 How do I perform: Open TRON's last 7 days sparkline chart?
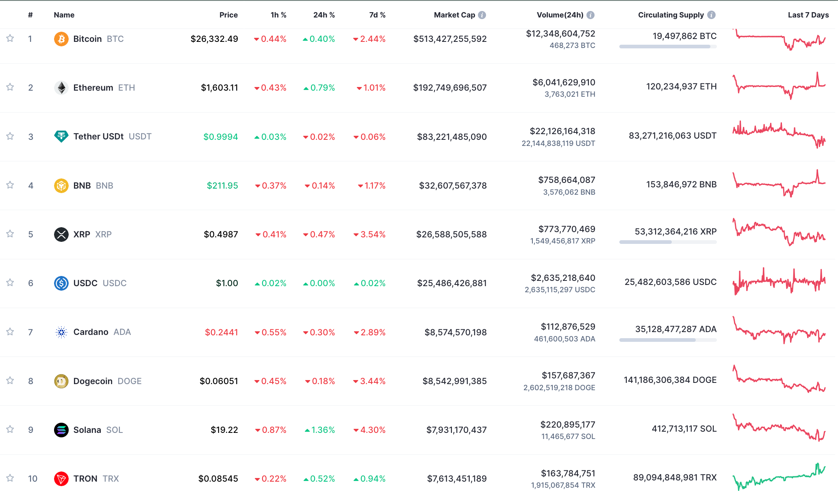coord(779,477)
